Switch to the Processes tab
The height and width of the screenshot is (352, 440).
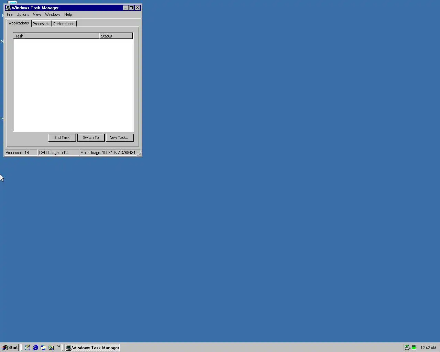(41, 24)
